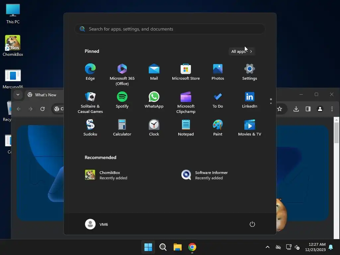Launch the Calculator app
Image resolution: width=340 pixels, height=255 pixels.
click(x=122, y=128)
